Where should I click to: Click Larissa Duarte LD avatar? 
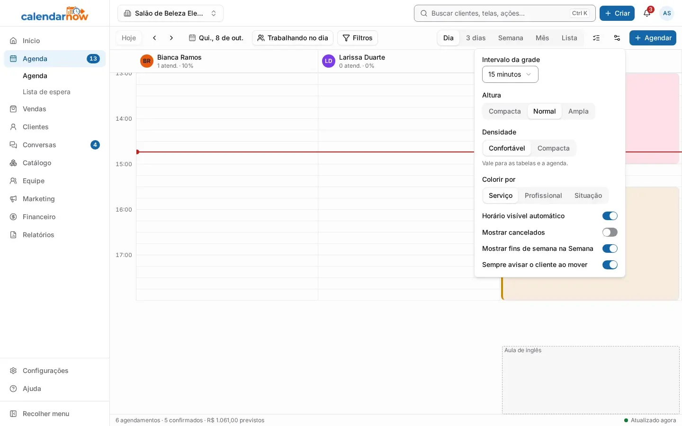click(x=329, y=61)
